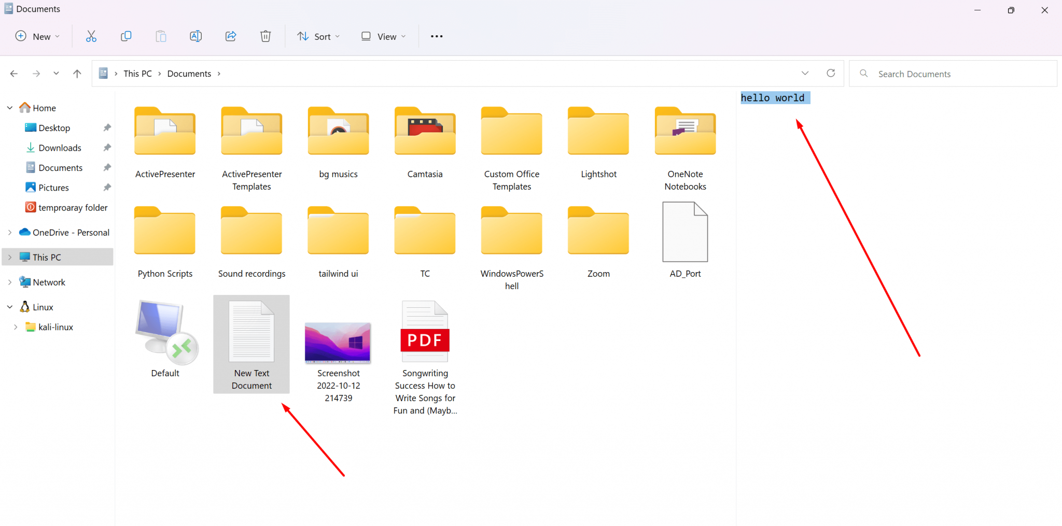Image resolution: width=1062 pixels, height=526 pixels.
Task: Select temproaray folder in navigation pane
Action: [x=66, y=208]
